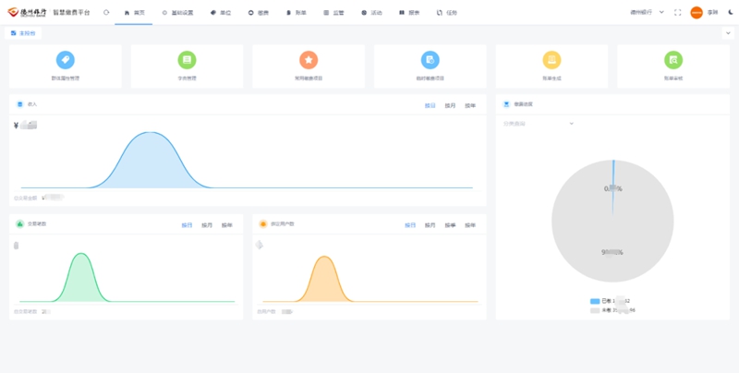Open the blue temporary payment item card icon
Viewport: 739px width, 373px height.
430,60
